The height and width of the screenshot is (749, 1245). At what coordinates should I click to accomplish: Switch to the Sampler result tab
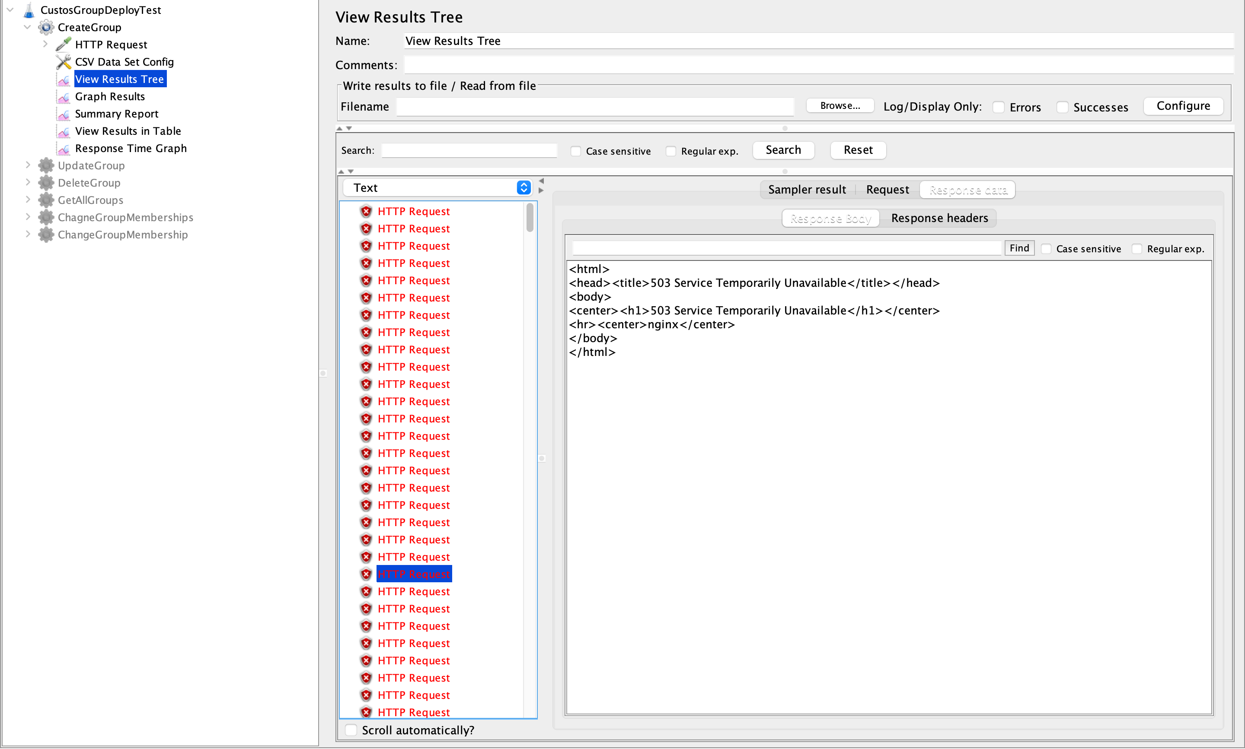point(807,190)
